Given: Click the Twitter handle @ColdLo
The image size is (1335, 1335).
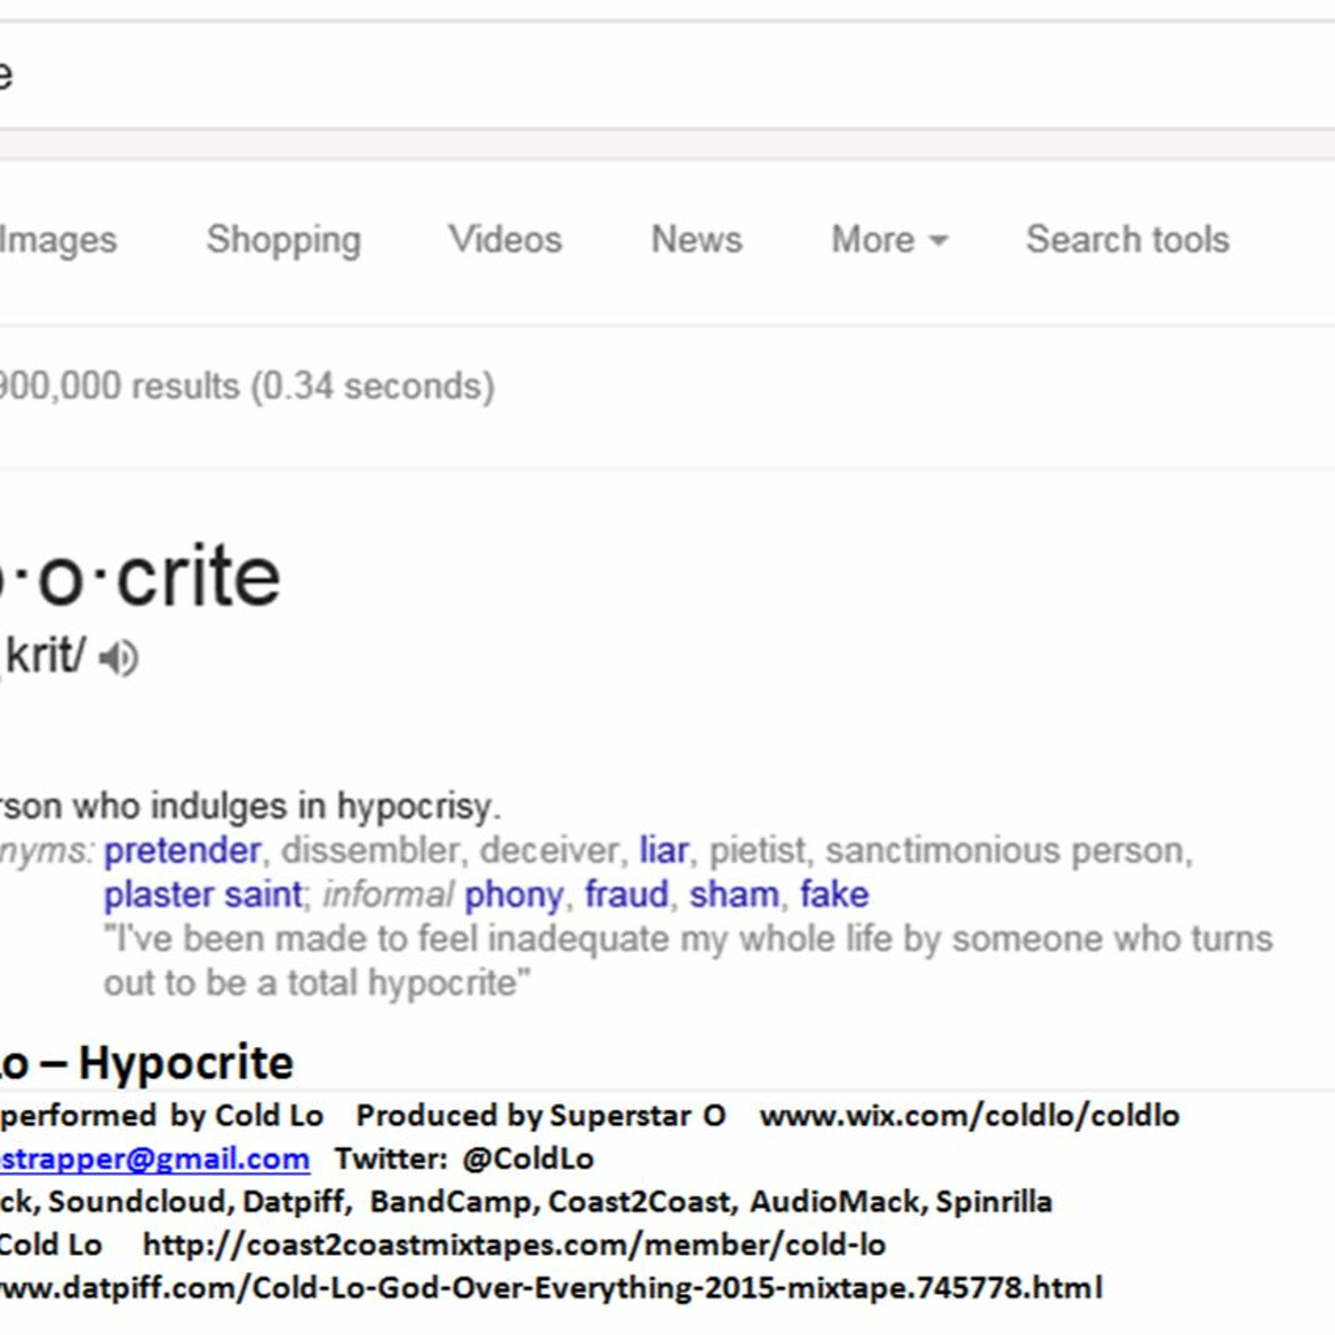Looking at the screenshot, I should tap(528, 1159).
